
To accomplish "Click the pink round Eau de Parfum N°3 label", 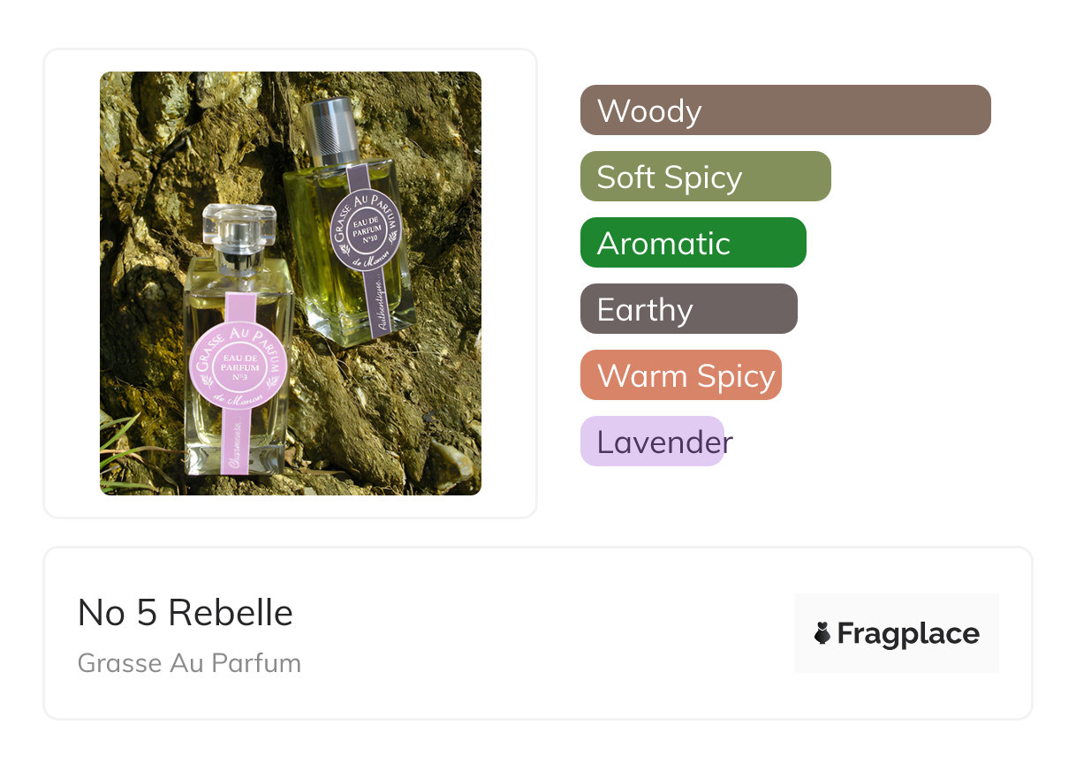I will click(239, 365).
